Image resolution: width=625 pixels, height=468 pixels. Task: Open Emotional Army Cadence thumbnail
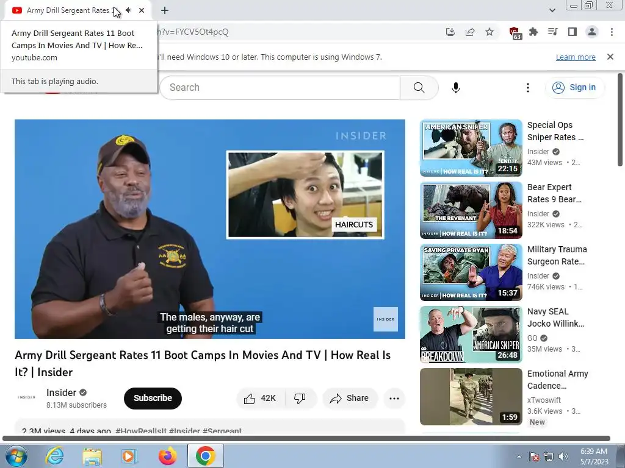click(x=471, y=396)
